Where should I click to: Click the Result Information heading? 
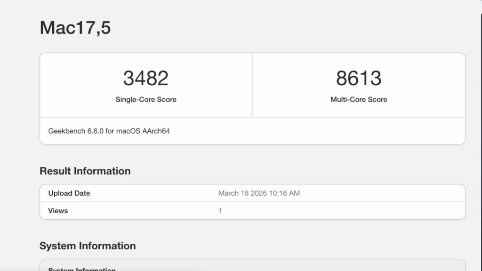tap(85, 171)
